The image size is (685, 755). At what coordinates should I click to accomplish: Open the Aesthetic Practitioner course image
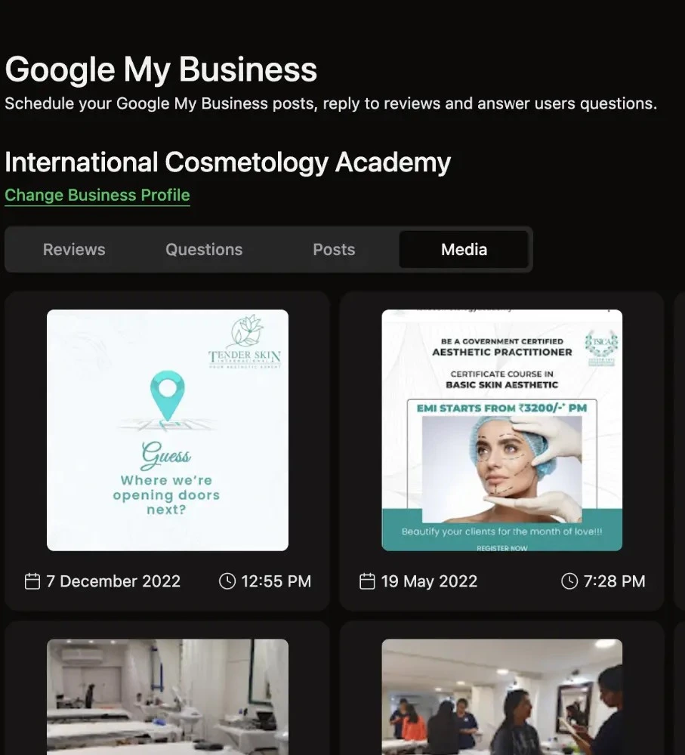point(502,430)
